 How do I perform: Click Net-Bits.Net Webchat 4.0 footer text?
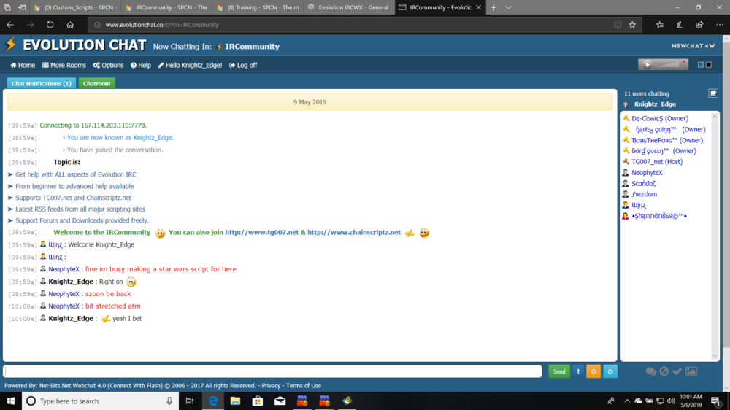click(x=74, y=385)
